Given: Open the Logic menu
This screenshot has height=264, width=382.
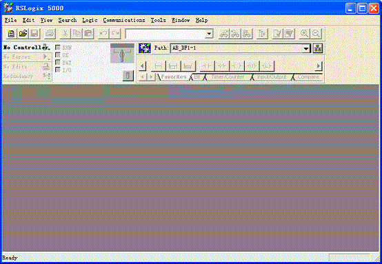Looking at the screenshot, I should (90, 20).
